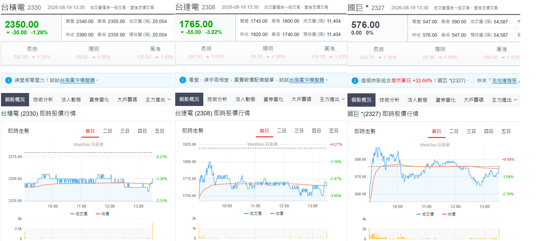Click the info icon in 台達電 notice bar
The width and height of the screenshot is (538, 241).
click(x=183, y=80)
